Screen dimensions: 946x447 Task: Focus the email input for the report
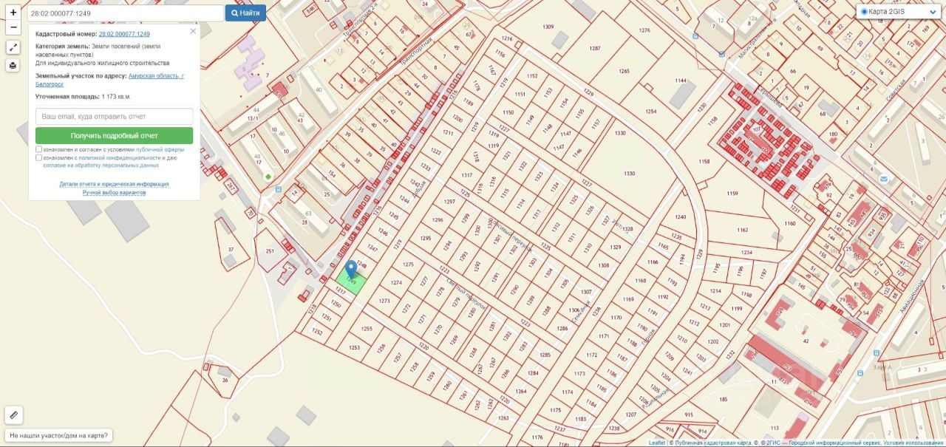pyautogui.click(x=114, y=117)
